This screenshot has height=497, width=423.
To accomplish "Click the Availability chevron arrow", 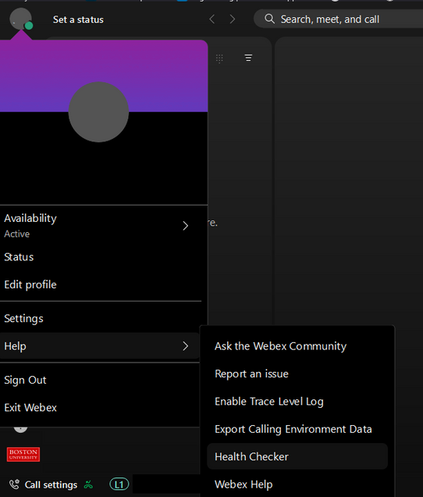I will click(x=186, y=226).
